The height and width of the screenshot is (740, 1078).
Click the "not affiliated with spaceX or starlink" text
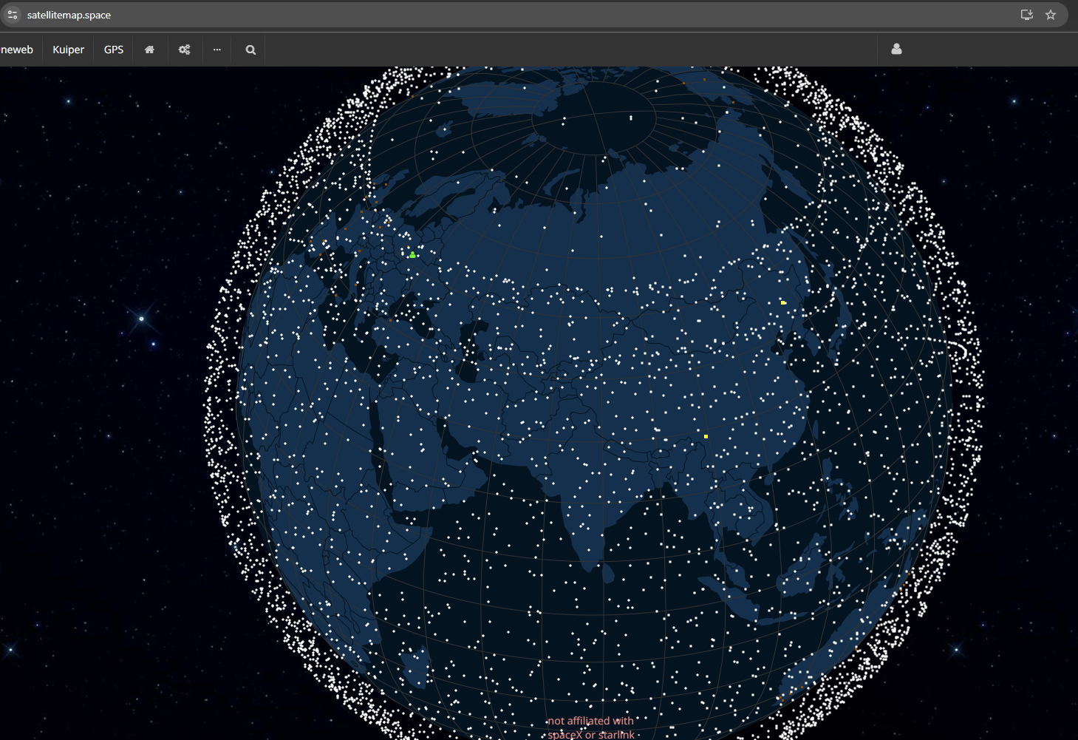[x=591, y=727]
